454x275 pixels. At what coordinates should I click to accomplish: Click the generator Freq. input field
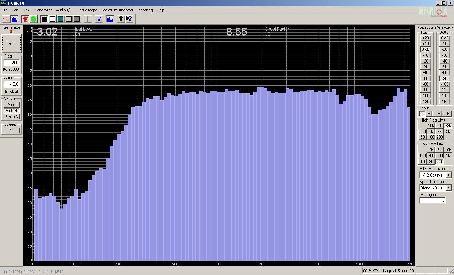coord(11,63)
